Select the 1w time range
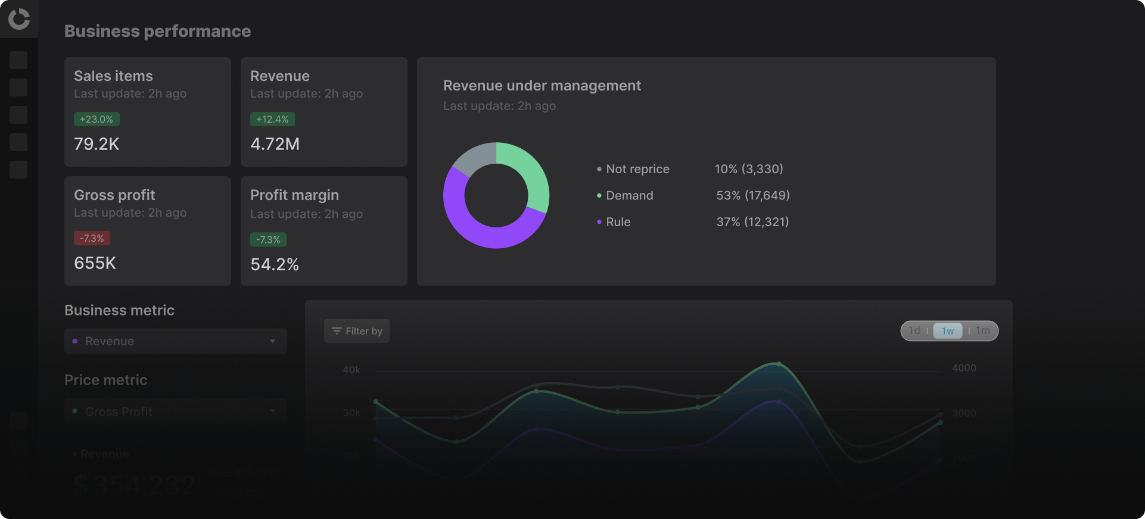1145x519 pixels. [x=948, y=331]
